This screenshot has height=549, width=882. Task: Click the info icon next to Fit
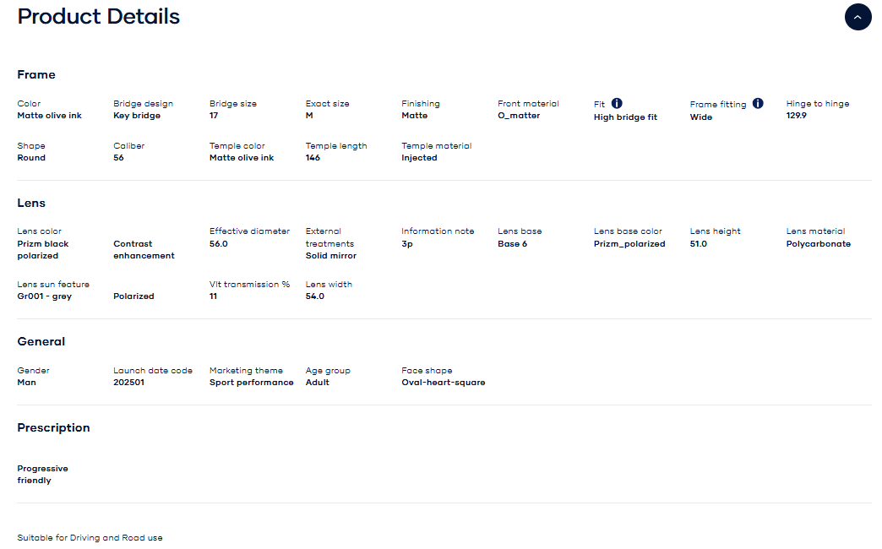617,103
